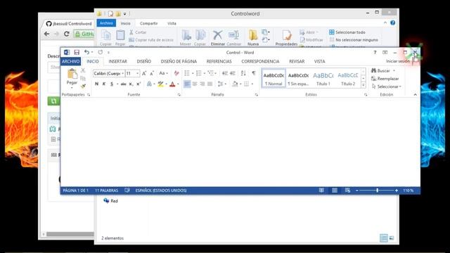The width and height of the screenshot is (450, 253).
Task: Sort text with the A-Z sort icon
Action: point(243,73)
